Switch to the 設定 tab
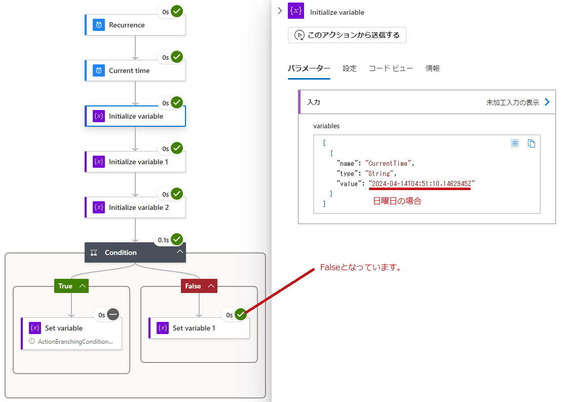The width and height of the screenshot is (562, 402). [350, 68]
